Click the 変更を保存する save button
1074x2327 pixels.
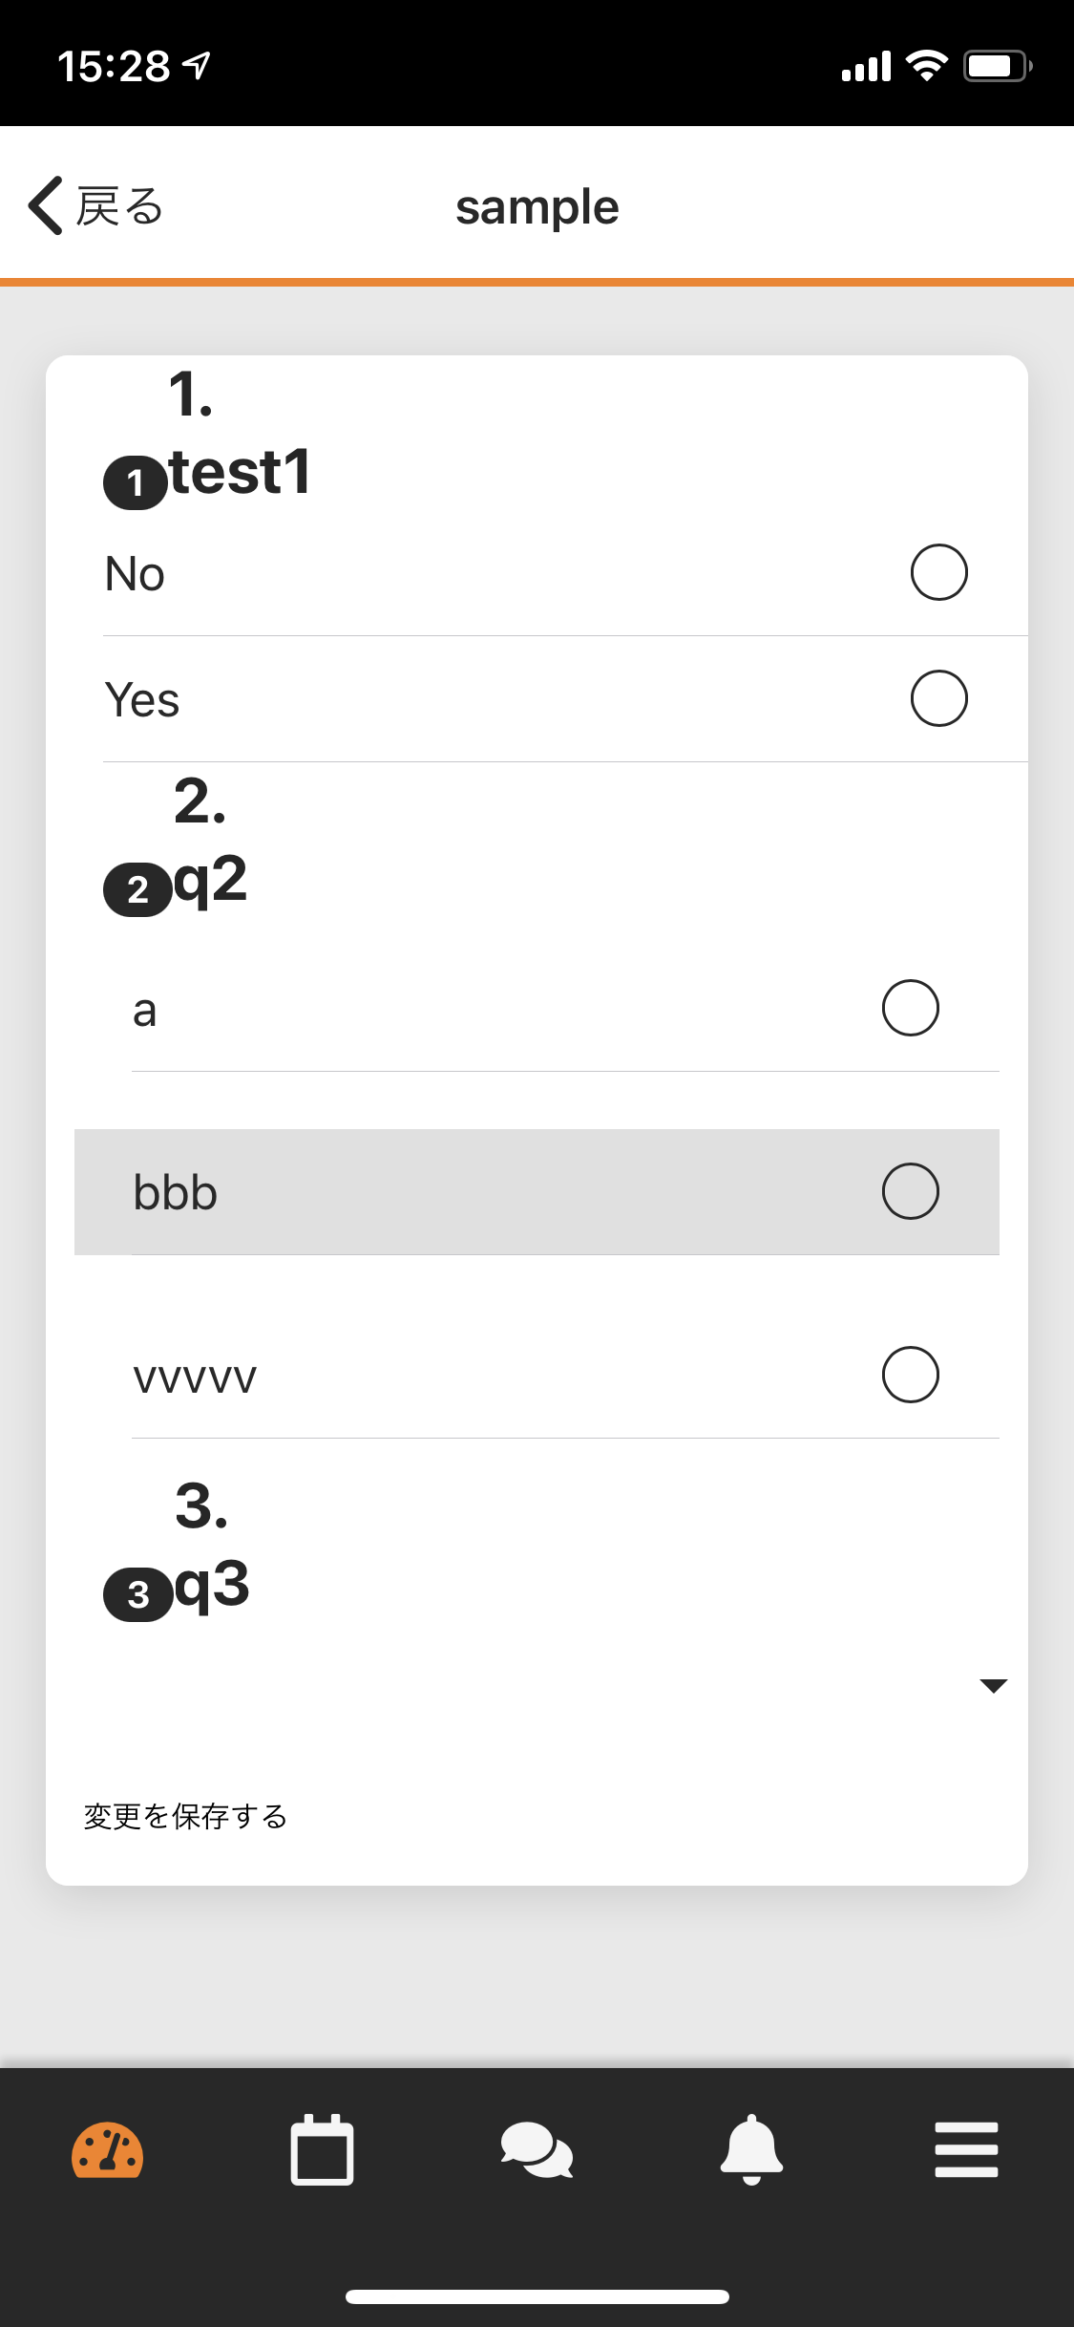point(186,1816)
